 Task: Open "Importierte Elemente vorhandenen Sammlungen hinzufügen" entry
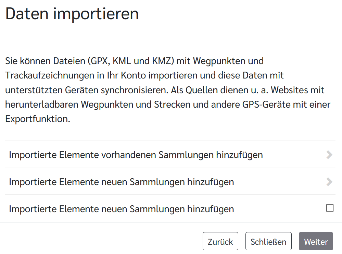pyautogui.click(x=136, y=155)
